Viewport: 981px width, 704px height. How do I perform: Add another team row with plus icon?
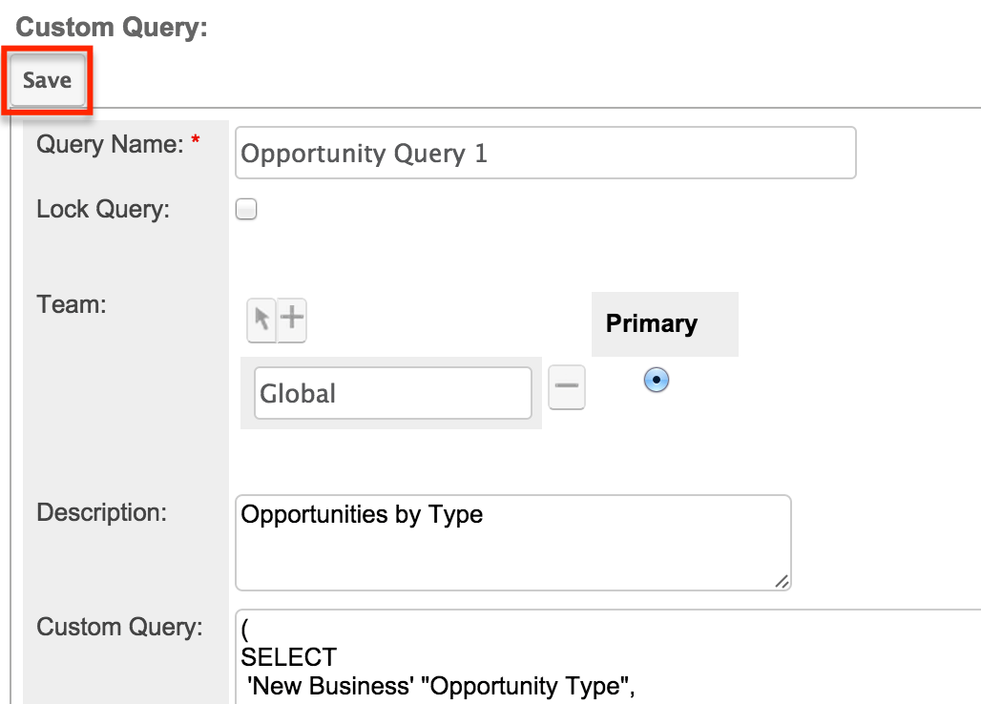point(292,321)
